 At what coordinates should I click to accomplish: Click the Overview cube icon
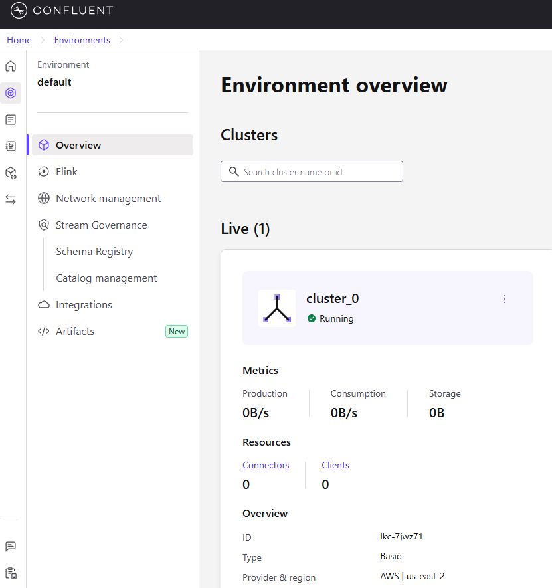[x=44, y=145]
